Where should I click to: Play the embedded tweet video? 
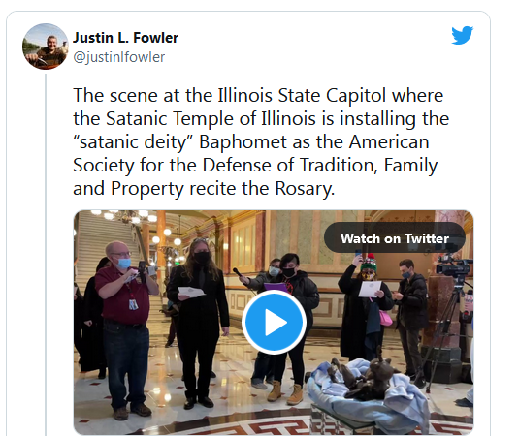click(x=274, y=322)
